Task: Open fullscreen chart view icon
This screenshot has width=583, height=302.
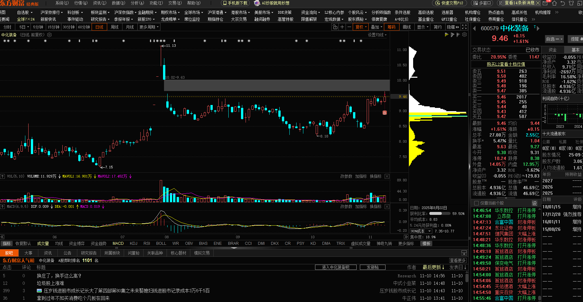Action: click(464, 27)
